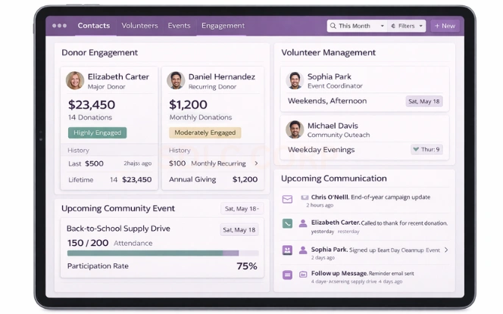The width and height of the screenshot is (503, 314).
Task: Open Sophia Park's avatar in Volunteer Management
Action: click(295, 80)
